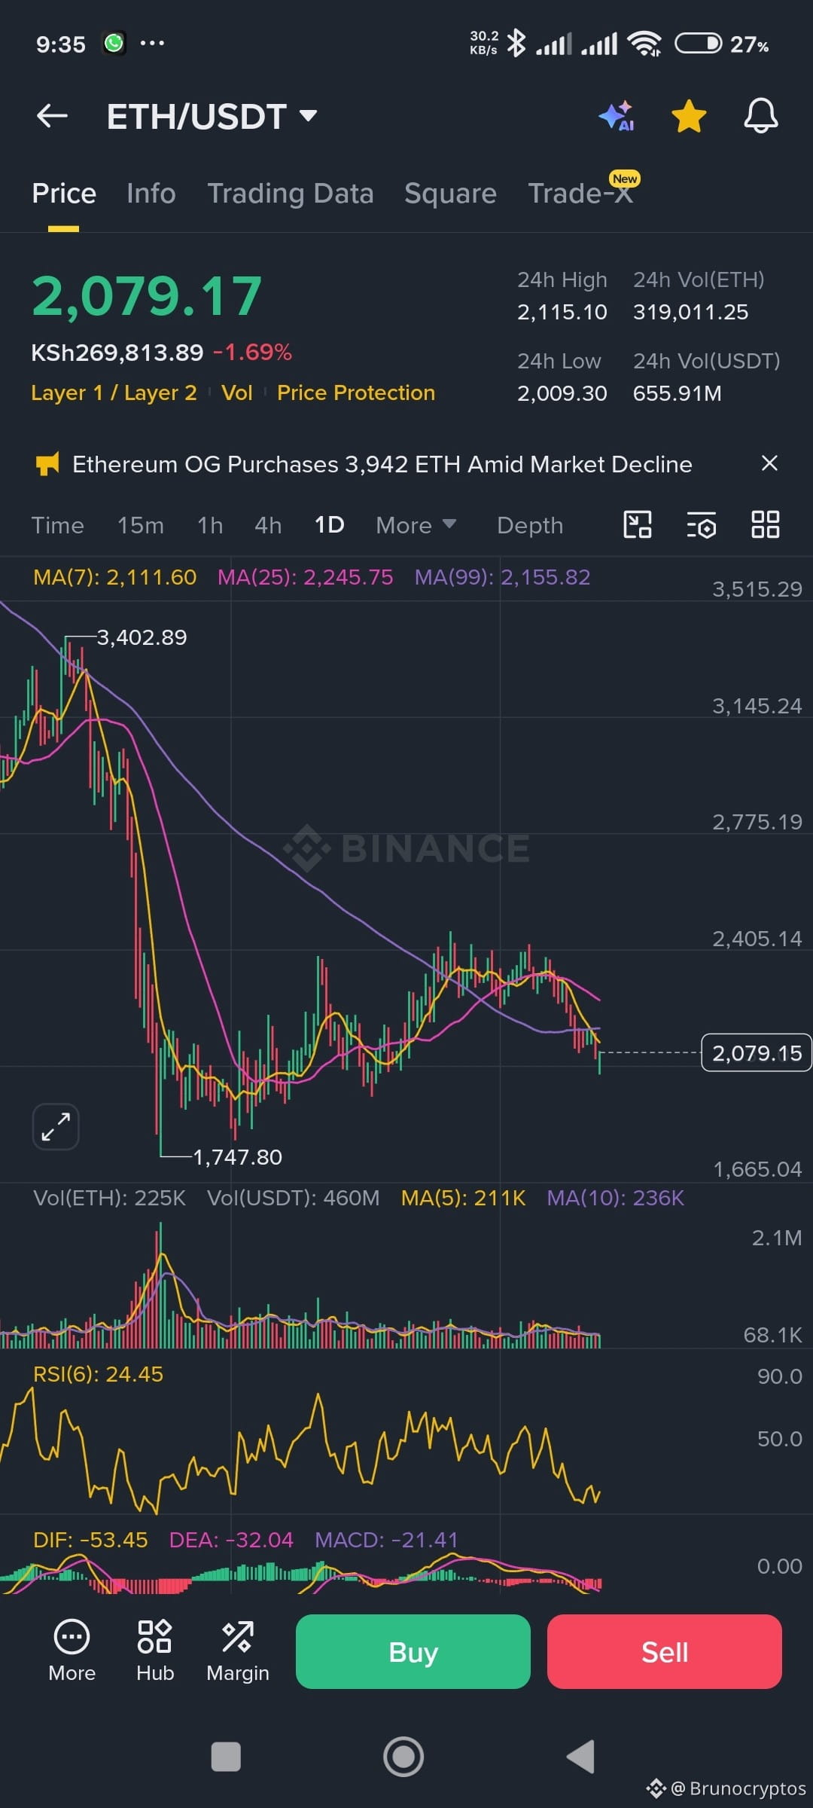Tap the back arrow icon
This screenshot has height=1808, width=813.
click(x=52, y=116)
